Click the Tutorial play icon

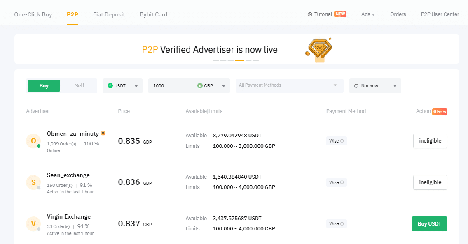[x=310, y=14]
